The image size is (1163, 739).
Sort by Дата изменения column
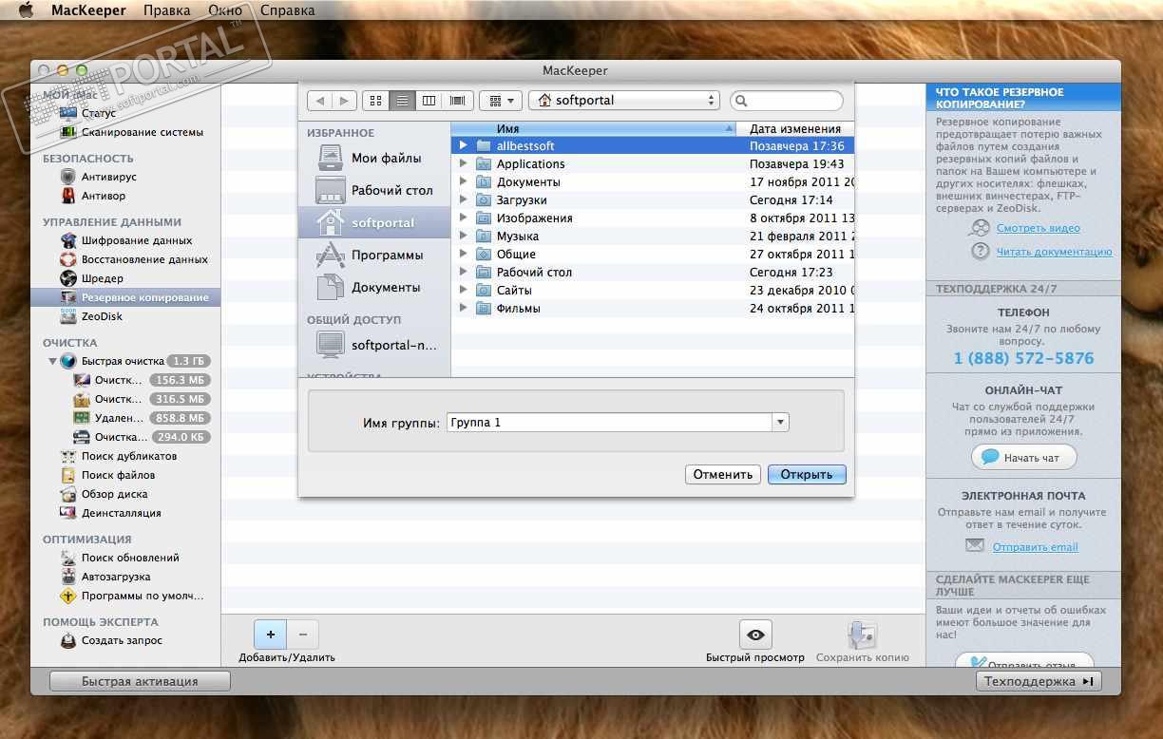point(796,128)
